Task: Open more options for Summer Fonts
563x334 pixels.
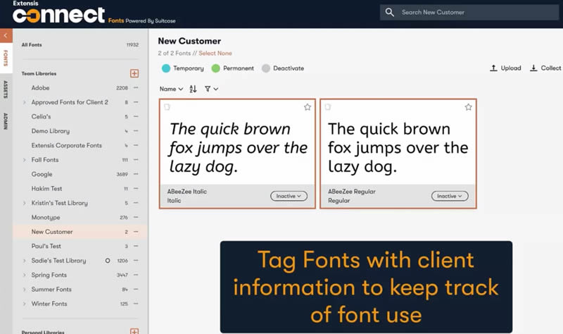Action: 136,289
